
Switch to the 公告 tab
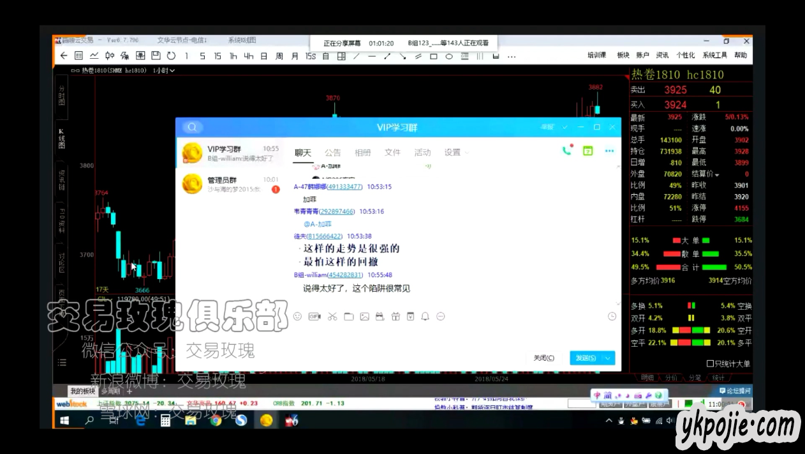[332, 153]
